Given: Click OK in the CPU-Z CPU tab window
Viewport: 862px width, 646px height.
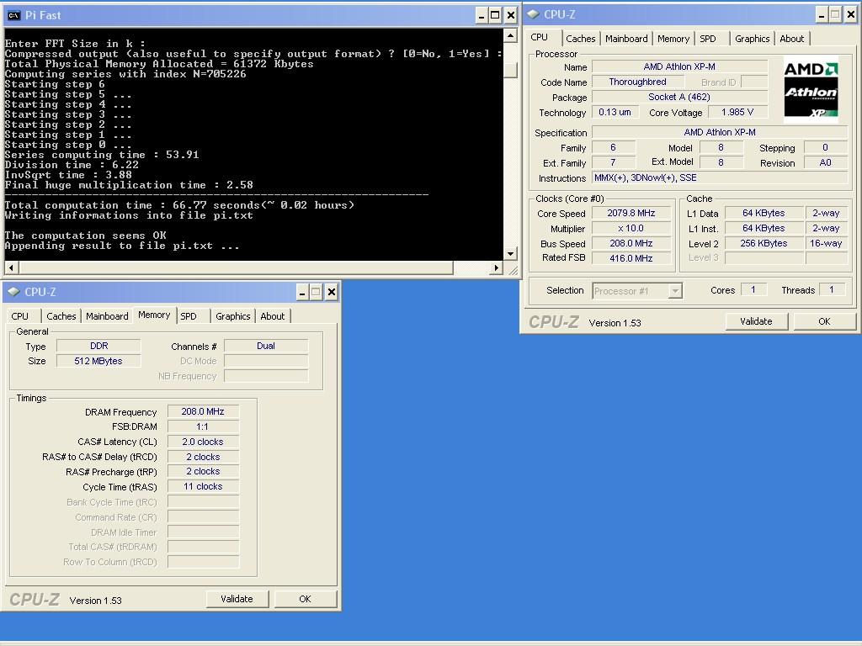Looking at the screenshot, I should [x=824, y=321].
